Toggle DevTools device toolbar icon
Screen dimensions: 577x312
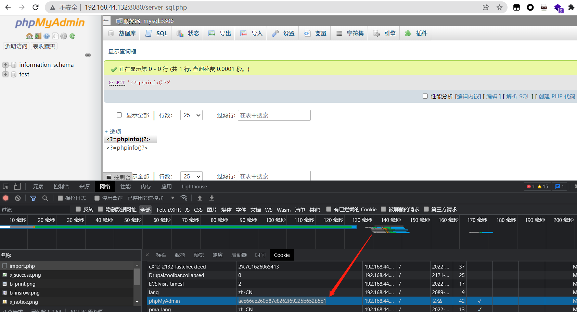17,186
